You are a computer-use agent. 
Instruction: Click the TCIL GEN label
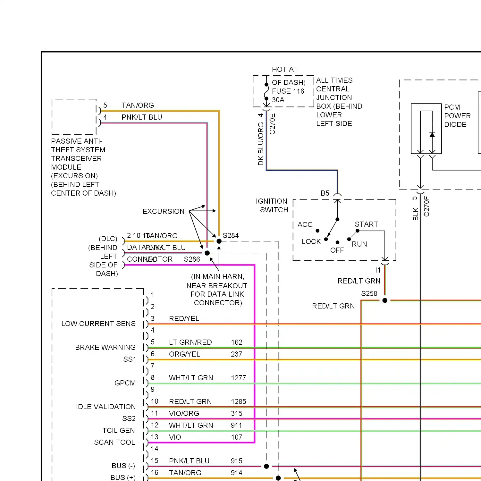[119, 431]
